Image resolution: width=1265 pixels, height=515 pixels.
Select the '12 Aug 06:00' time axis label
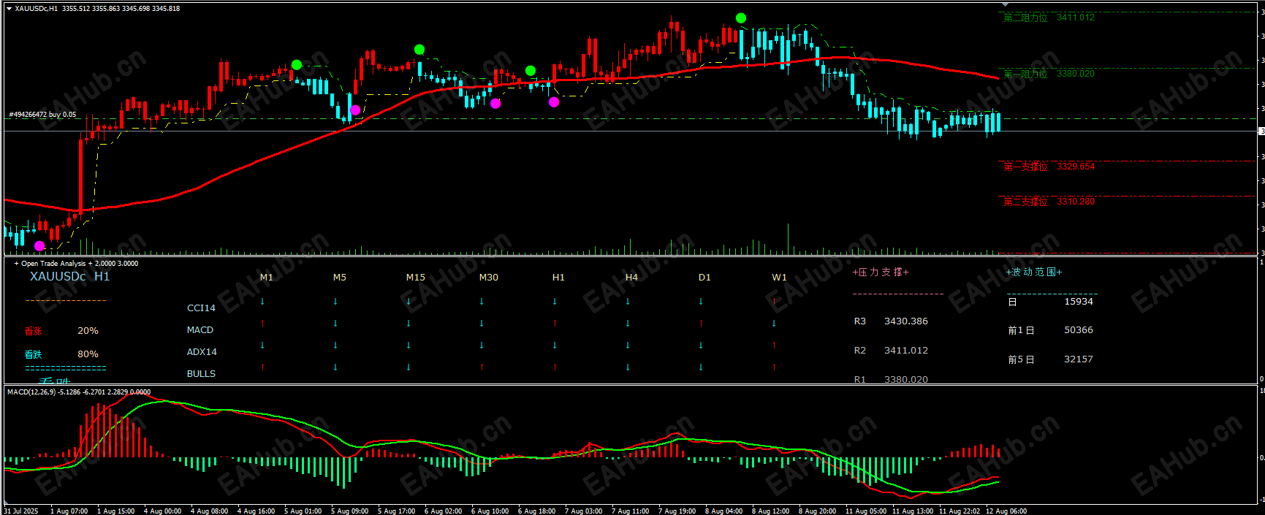point(1006,511)
